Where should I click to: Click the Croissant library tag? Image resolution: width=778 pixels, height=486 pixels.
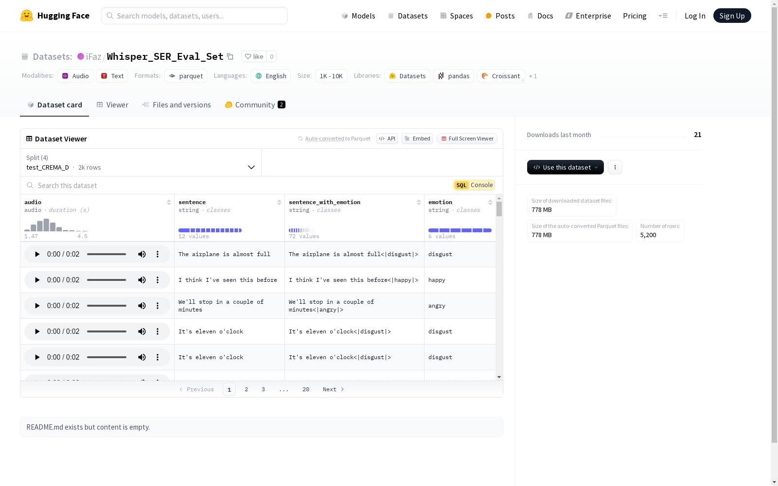(501, 76)
